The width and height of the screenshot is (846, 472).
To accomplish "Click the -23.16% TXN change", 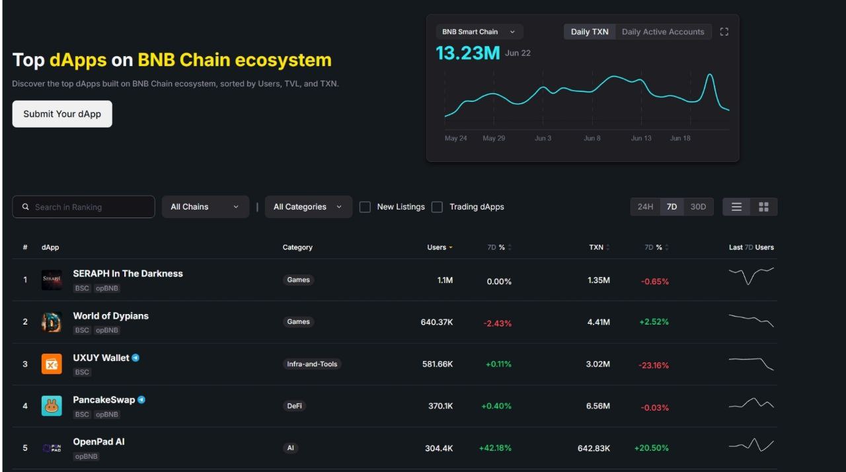I will pos(654,365).
